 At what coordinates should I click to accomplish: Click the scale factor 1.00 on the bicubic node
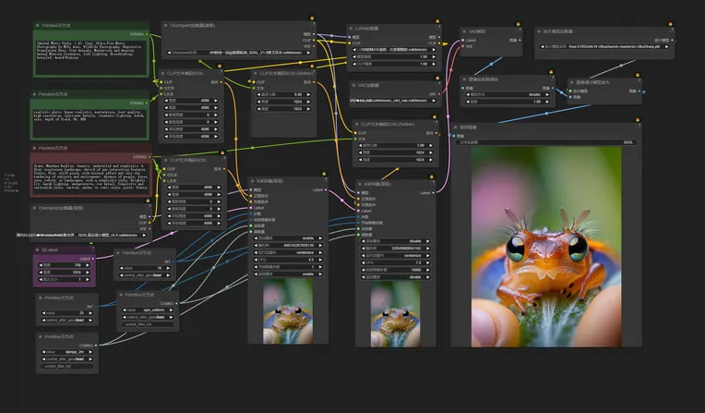pyautogui.click(x=508, y=102)
